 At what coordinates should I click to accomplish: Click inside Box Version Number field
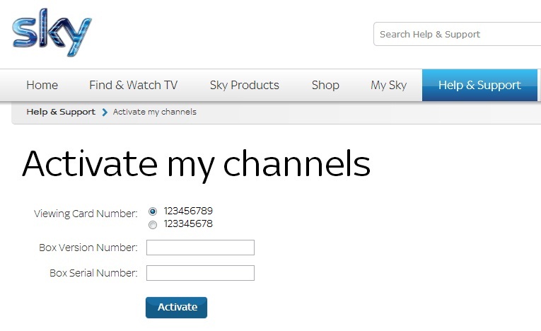tap(200, 248)
